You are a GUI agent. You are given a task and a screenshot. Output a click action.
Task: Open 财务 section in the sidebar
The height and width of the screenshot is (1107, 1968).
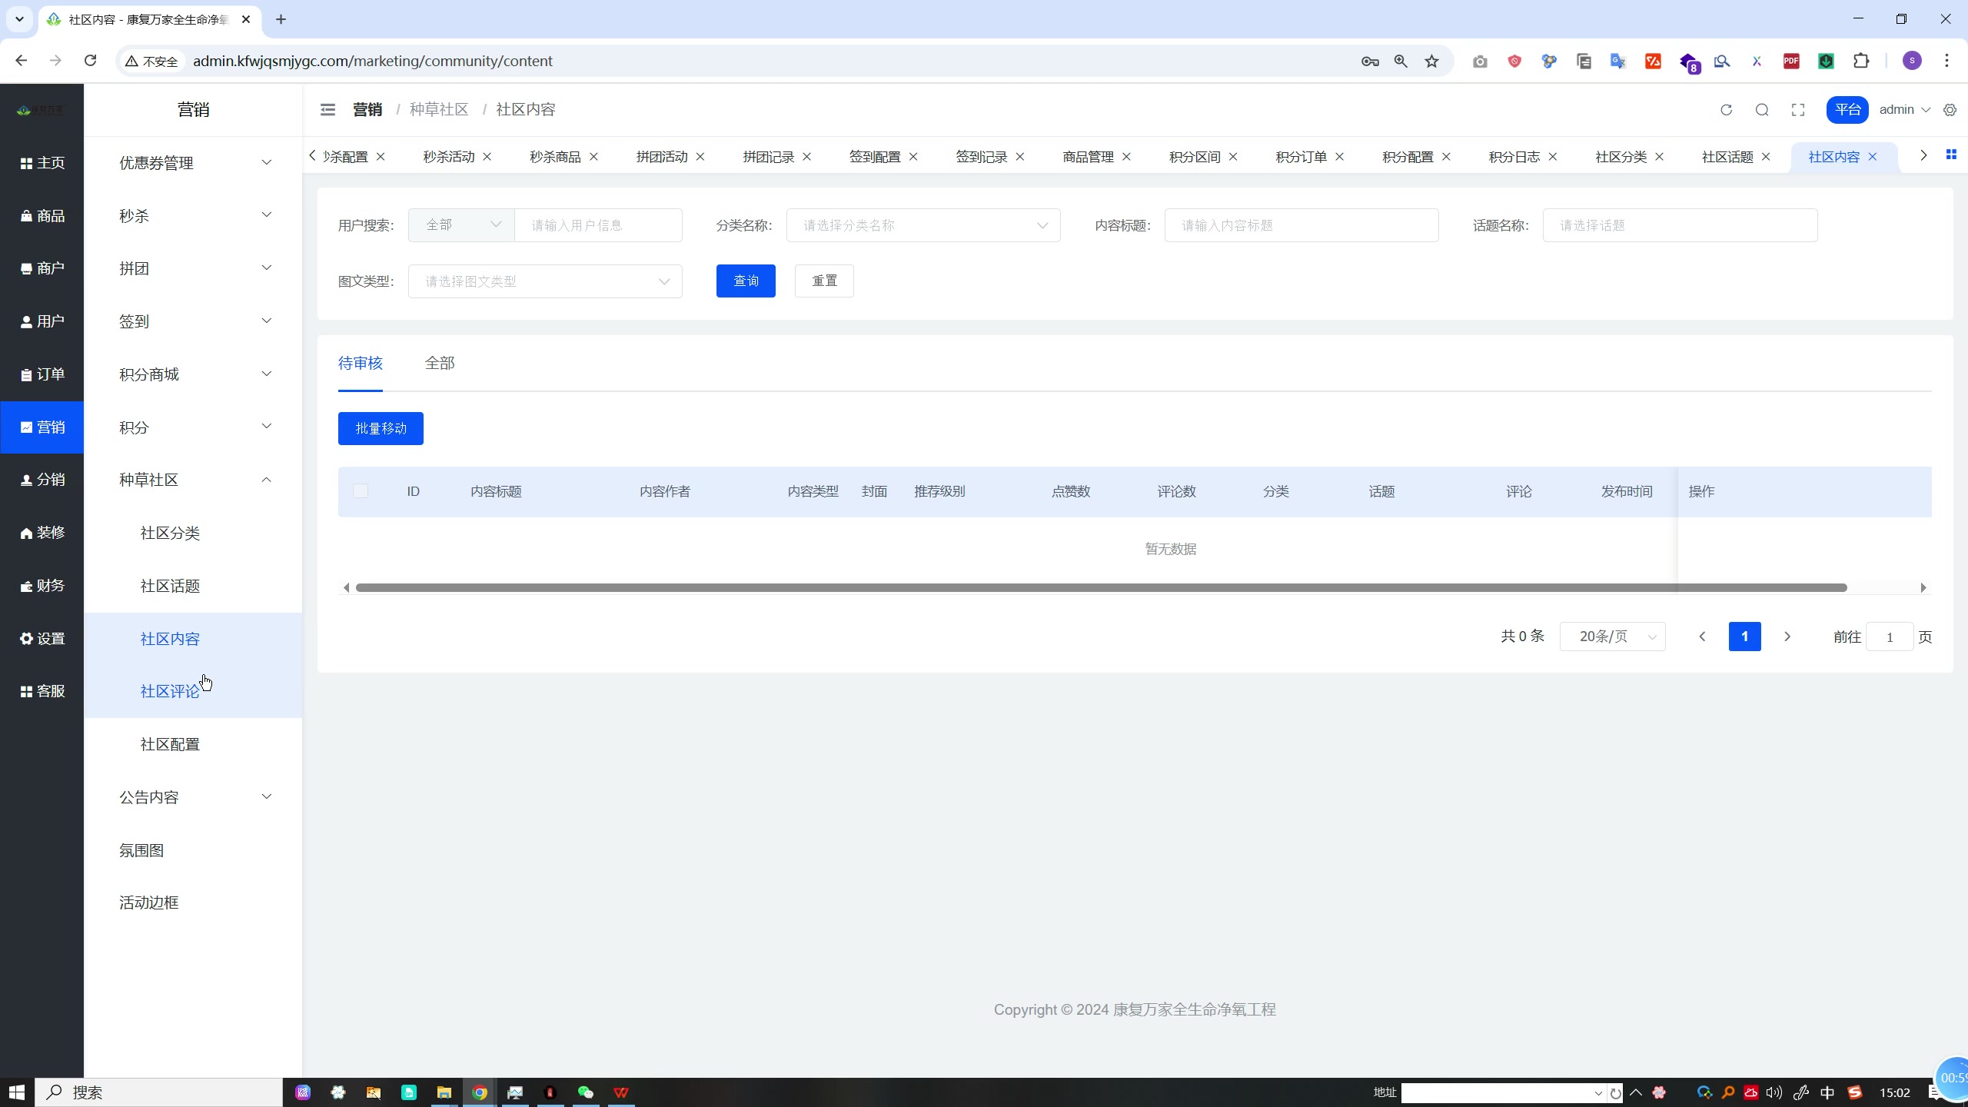pos(42,586)
